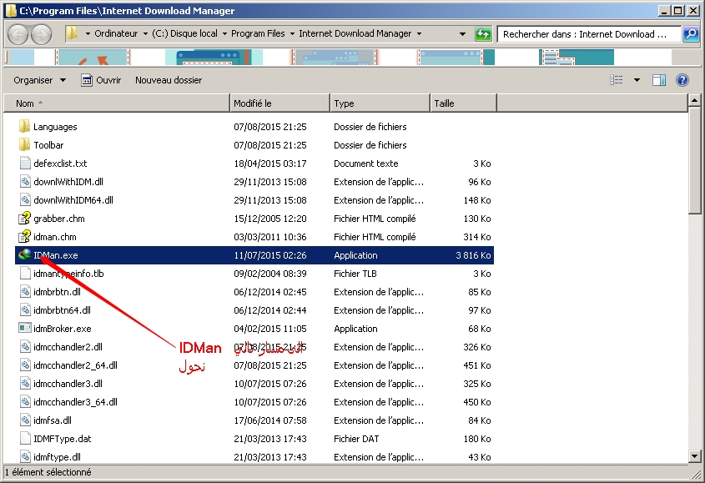Click the Document texte type cell
This screenshot has width=705, height=483.
pos(366,164)
